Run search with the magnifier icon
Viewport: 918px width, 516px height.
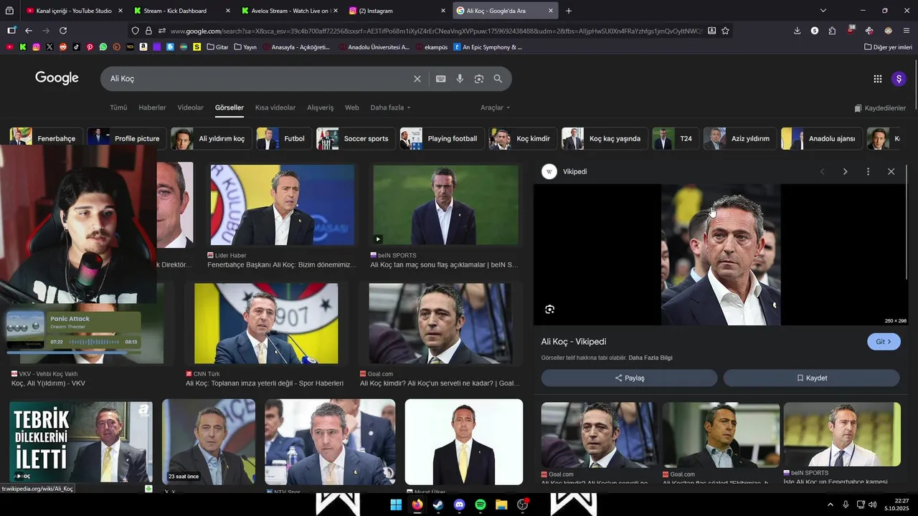coord(498,79)
